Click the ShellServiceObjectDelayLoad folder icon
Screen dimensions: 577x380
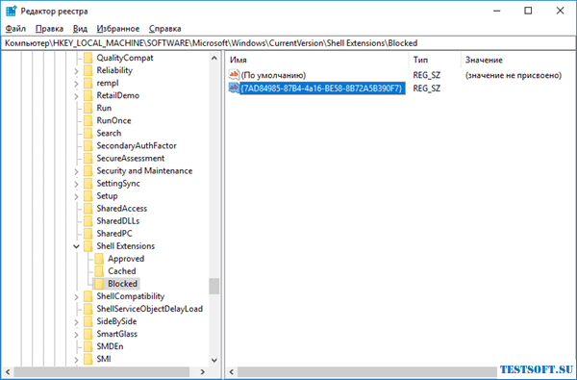click(88, 309)
